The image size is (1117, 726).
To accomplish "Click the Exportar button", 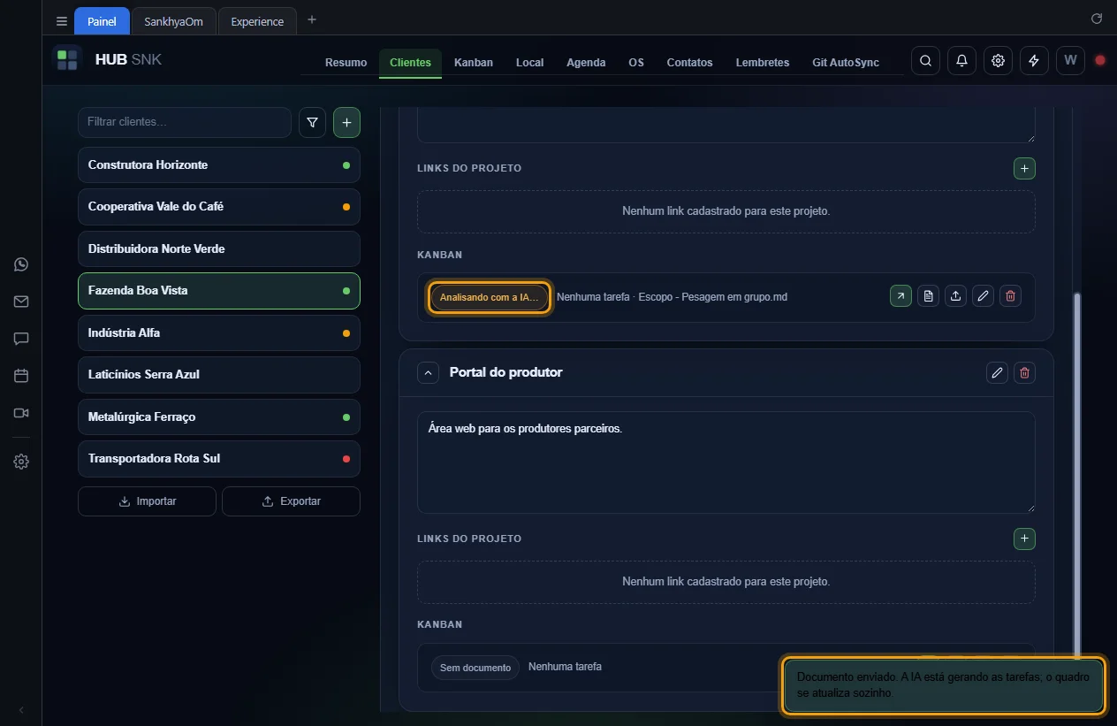I will (x=291, y=501).
